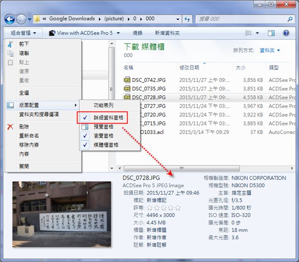Select file DSC_0728.JPG in the list
299x262 pixels.
pyautogui.click(x=149, y=98)
